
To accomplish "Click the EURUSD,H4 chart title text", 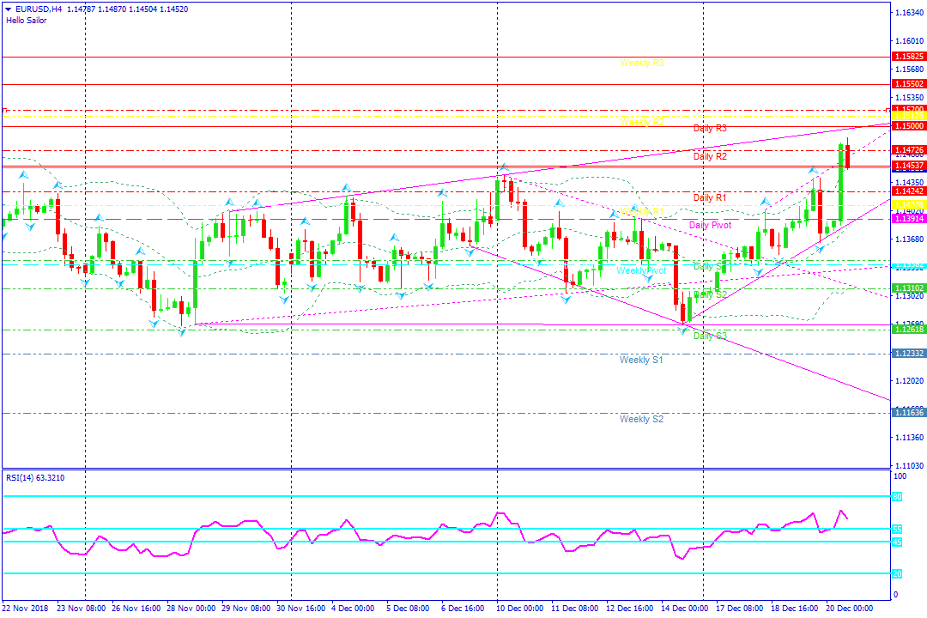I will click(x=39, y=9).
